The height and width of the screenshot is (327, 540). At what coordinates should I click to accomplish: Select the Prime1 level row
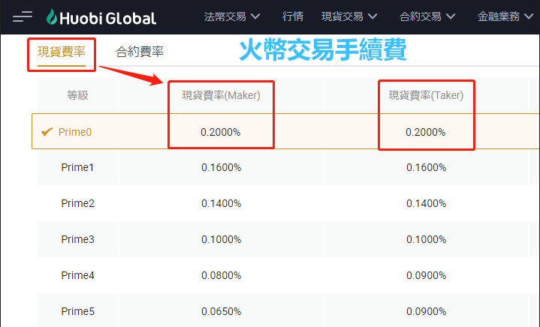point(77,168)
